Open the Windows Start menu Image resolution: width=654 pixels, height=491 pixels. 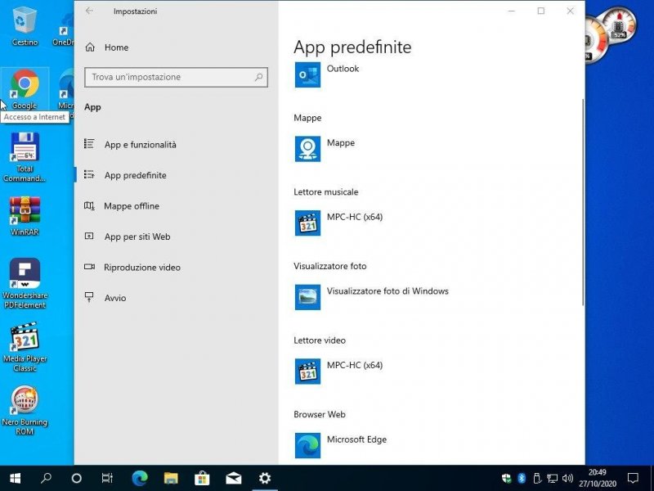[15, 478]
